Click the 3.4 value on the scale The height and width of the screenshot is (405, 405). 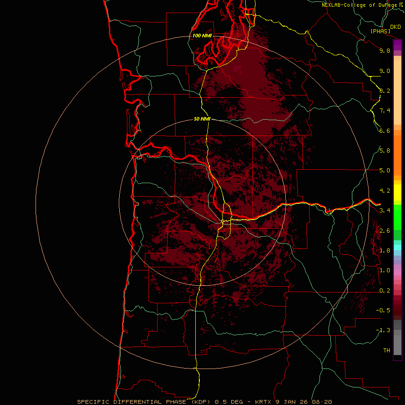point(385,211)
